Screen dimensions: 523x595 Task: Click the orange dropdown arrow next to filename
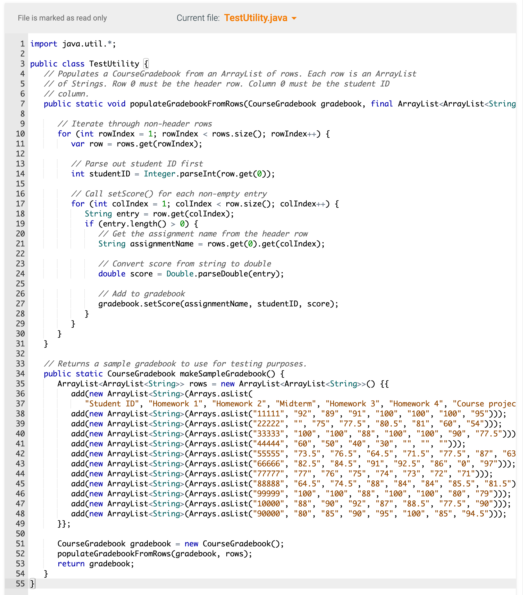[x=294, y=18]
